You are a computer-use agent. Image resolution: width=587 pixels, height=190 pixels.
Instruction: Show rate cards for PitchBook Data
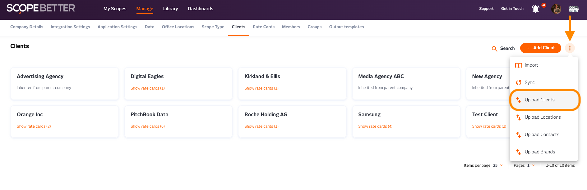click(147, 126)
